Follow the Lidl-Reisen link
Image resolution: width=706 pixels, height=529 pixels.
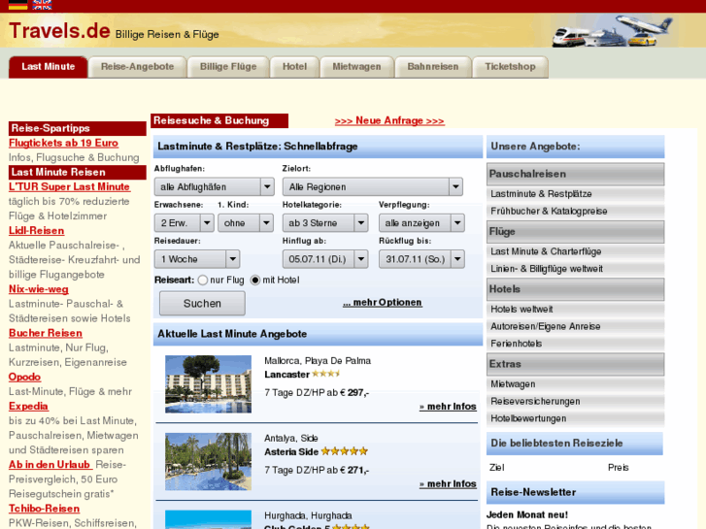click(x=37, y=230)
